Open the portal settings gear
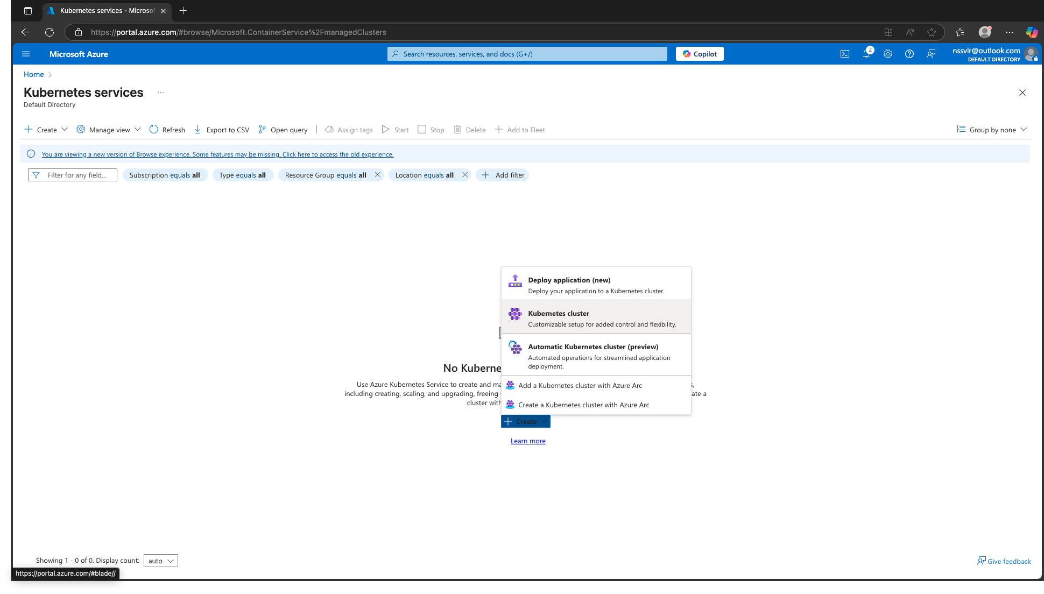 click(888, 54)
